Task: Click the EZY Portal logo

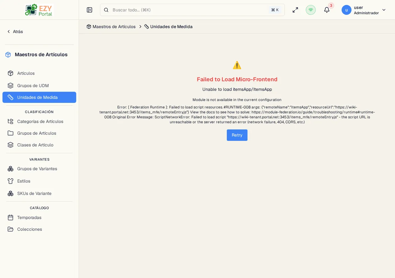Action: pyautogui.click(x=39, y=10)
